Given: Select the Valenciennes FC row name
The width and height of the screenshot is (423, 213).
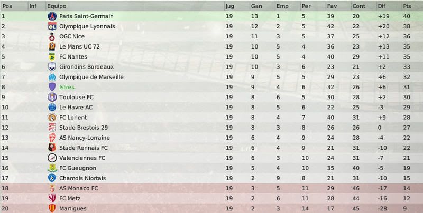Looking at the screenshot, I should pyautogui.click(x=82, y=158).
